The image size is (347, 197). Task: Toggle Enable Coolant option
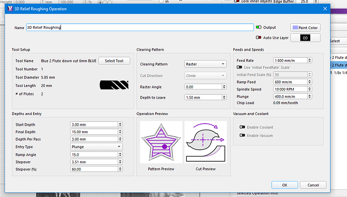point(242,127)
